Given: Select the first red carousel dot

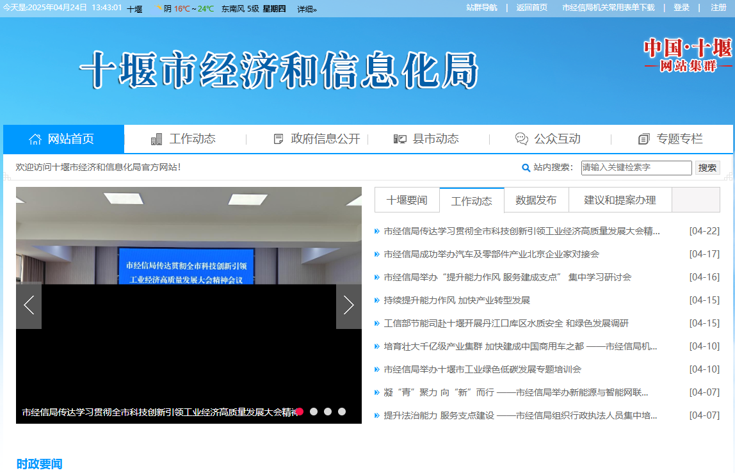Looking at the screenshot, I should pos(300,412).
